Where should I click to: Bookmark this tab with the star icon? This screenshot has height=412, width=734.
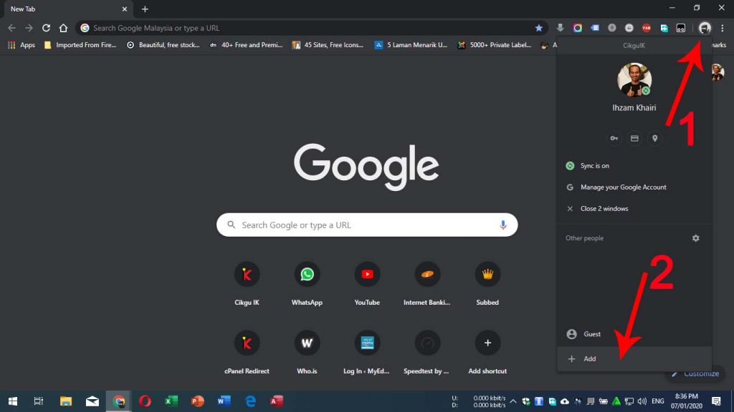click(539, 28)
